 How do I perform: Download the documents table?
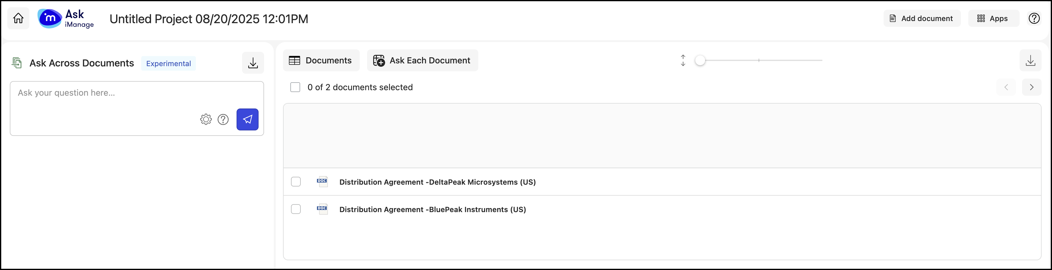tap(1030, 61)
